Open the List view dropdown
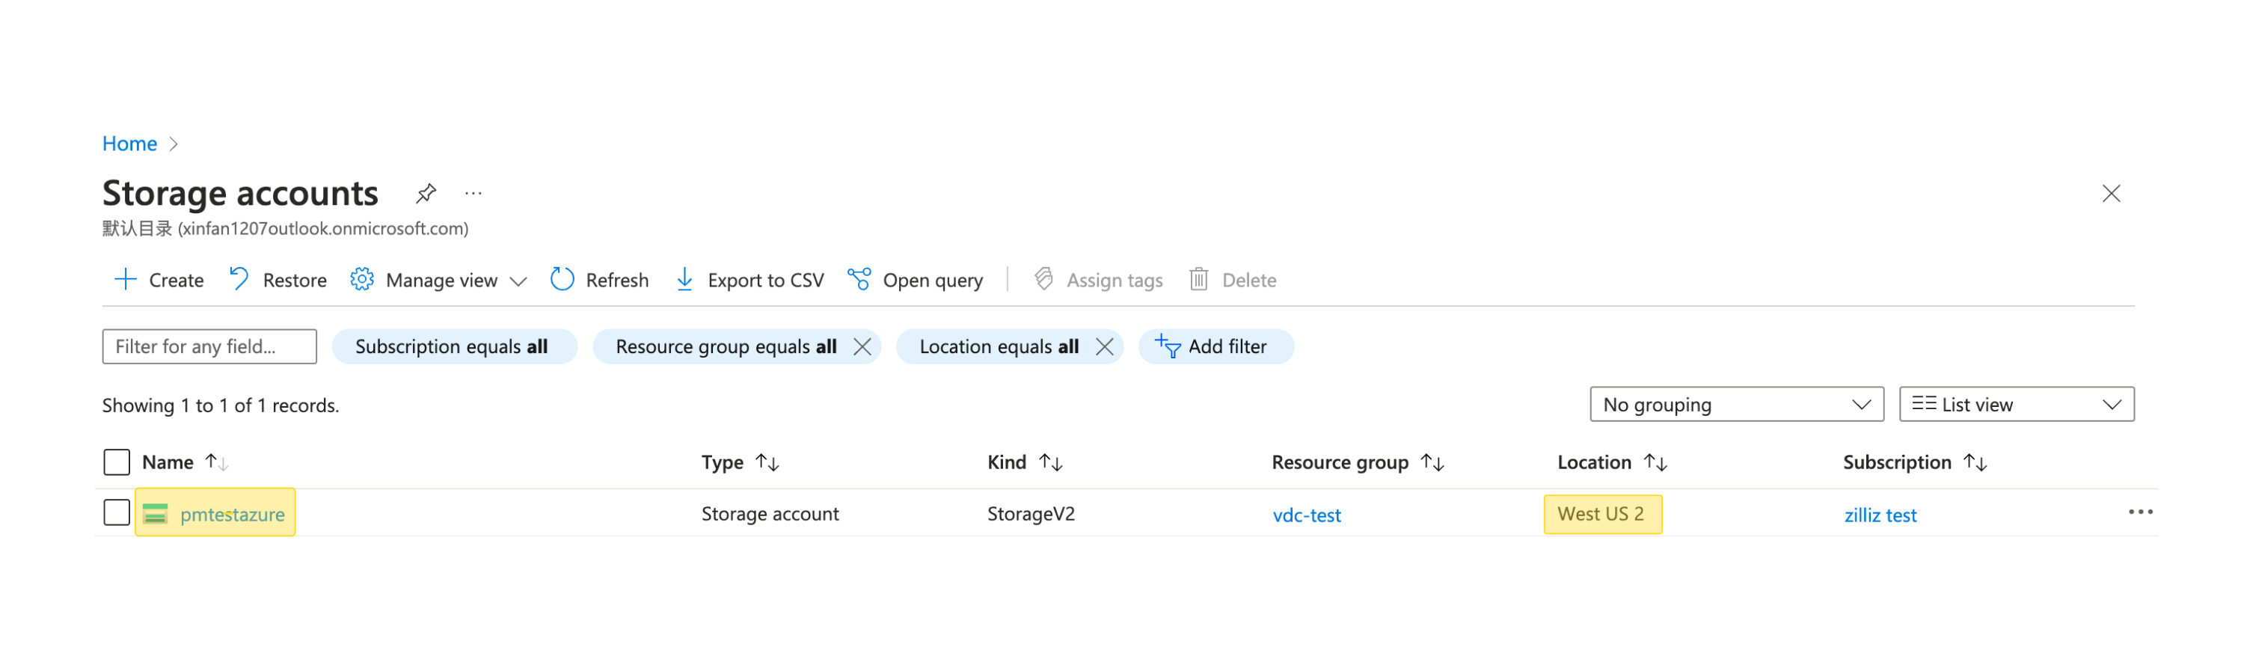Screen dimensions: 2244x671 point(2015,403)
